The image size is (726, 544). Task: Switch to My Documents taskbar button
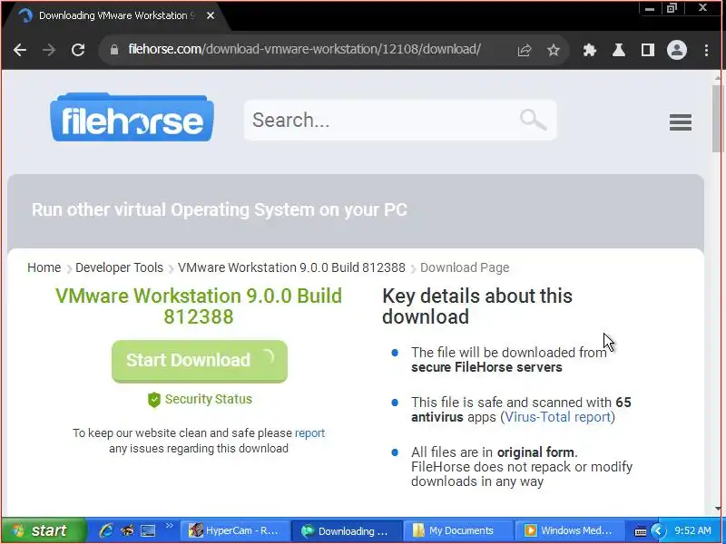pyautogui.click(x=458, y=530)
